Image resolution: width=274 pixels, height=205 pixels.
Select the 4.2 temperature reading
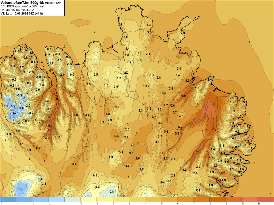pos(87,115)
